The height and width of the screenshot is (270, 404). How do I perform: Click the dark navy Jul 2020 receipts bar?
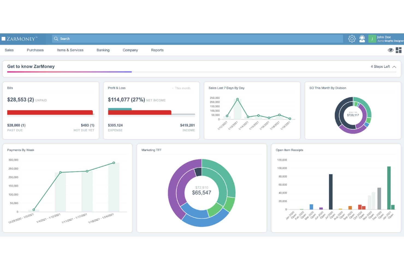click(331, 192)
